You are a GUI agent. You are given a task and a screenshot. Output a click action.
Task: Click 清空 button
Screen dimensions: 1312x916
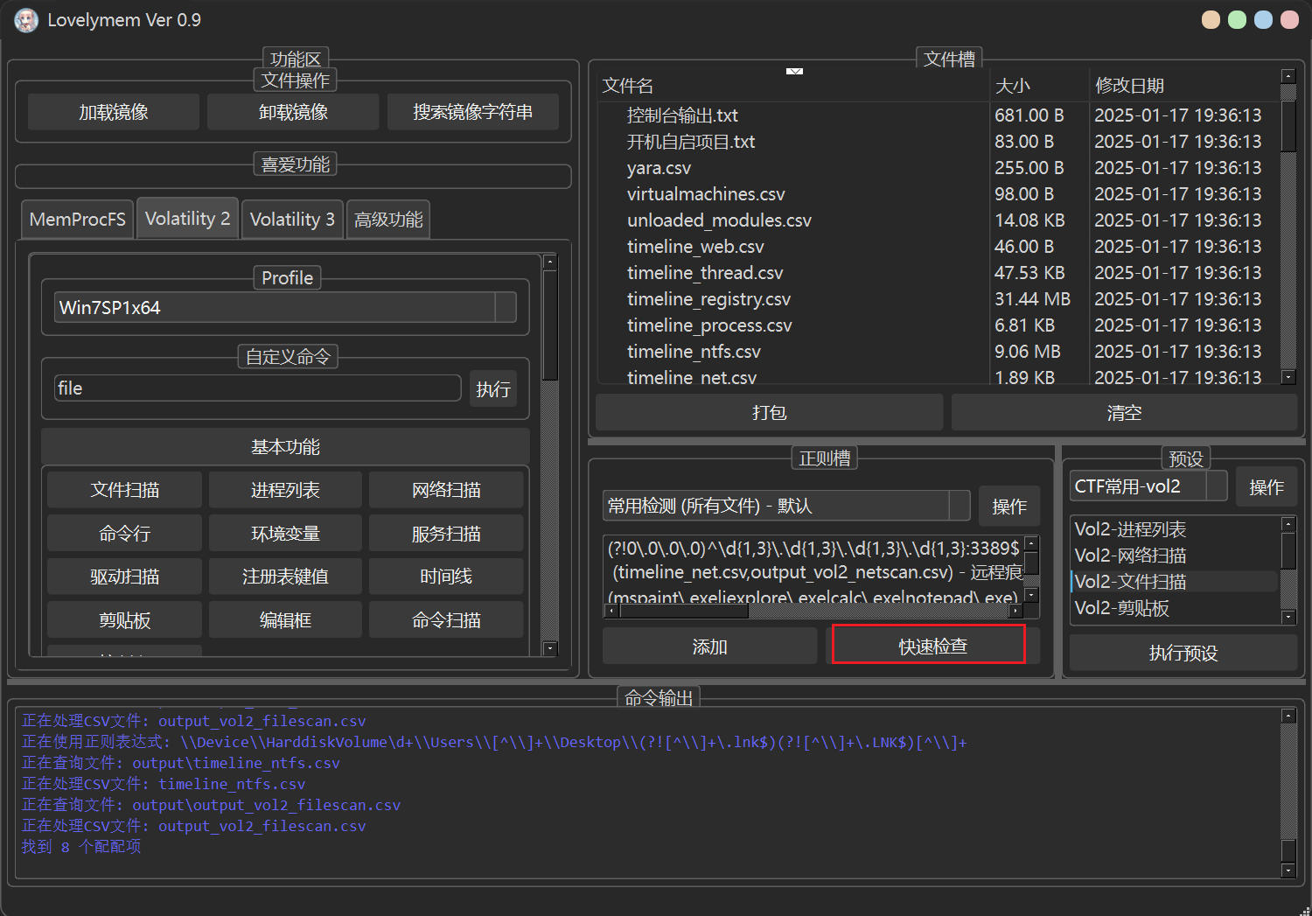[x=1124, y=412]
